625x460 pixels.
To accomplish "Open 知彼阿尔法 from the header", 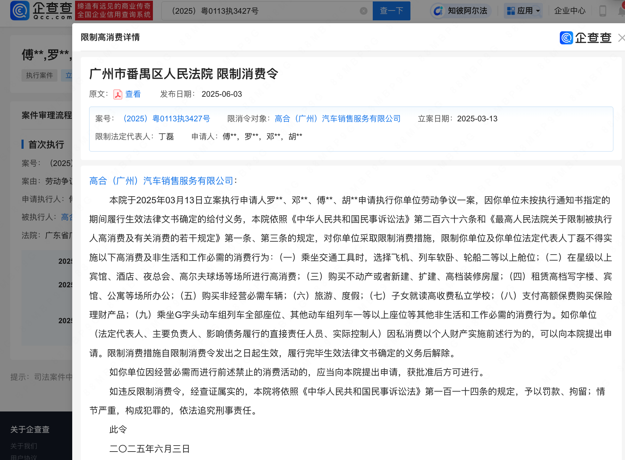I will coord(461,11).
